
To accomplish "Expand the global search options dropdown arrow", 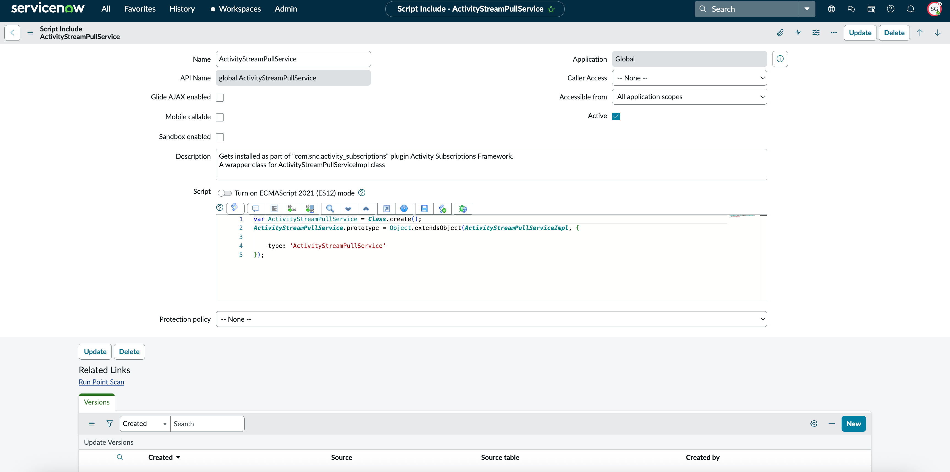I will coord(807,9).
